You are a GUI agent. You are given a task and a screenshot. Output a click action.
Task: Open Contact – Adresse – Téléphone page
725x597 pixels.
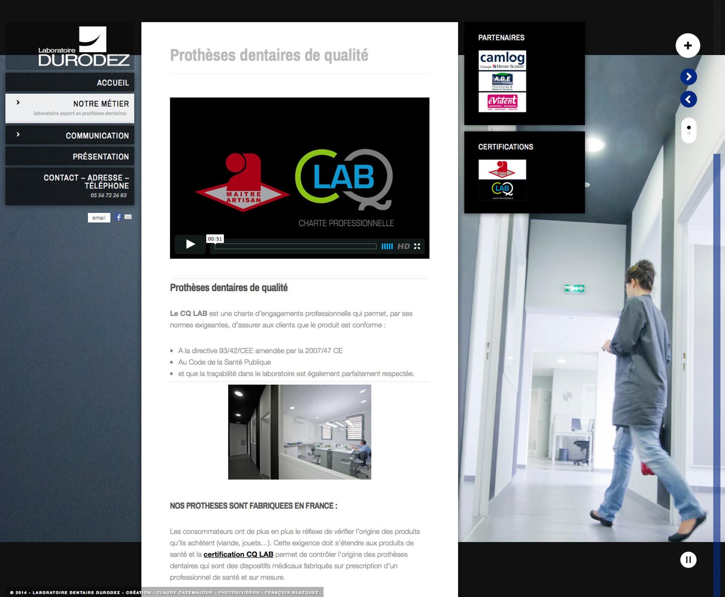70,186
